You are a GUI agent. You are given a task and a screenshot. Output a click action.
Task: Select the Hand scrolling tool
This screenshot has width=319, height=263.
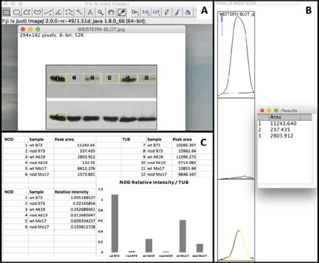pos(111,12)
